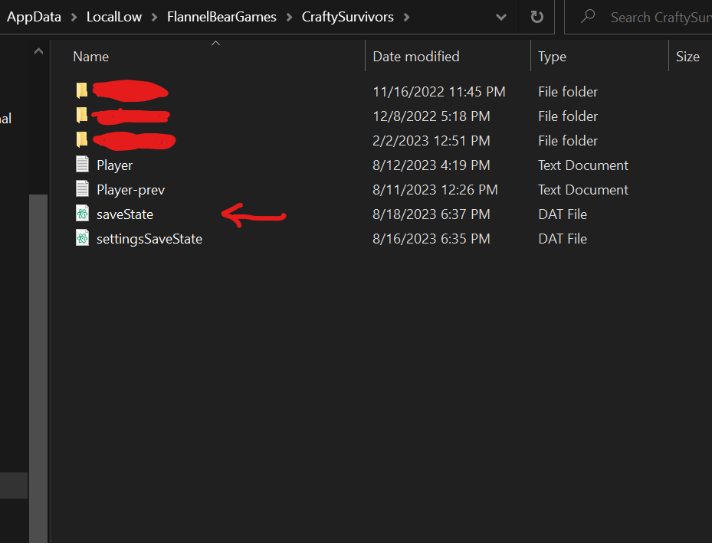The height and width of the screenshot is (546, 712).
Task: Expand the chevron after CraftySurvivors in path
Action: (406, 18)
